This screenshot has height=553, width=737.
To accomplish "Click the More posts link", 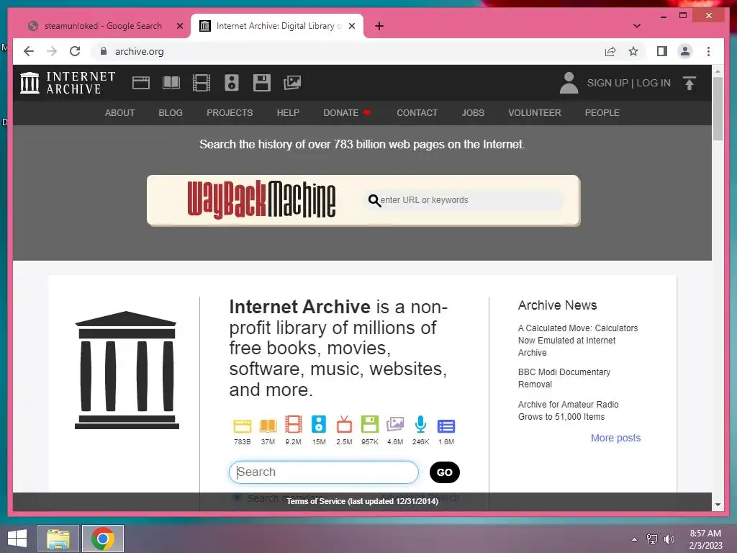I will pos(615,438).
